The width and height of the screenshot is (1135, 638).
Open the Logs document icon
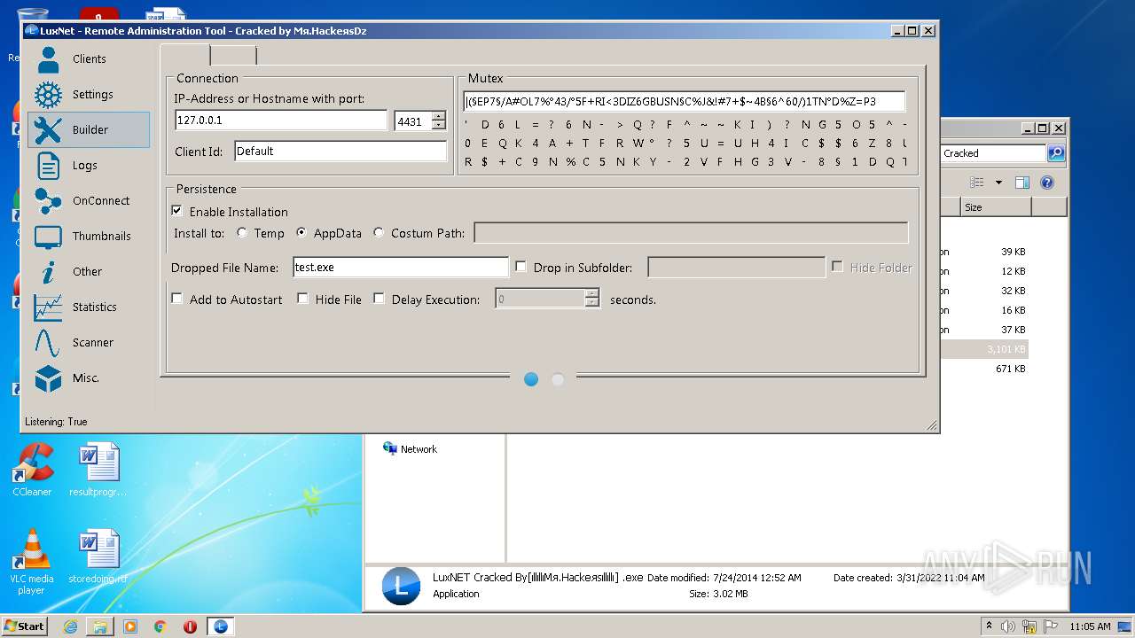pos(48,166)
